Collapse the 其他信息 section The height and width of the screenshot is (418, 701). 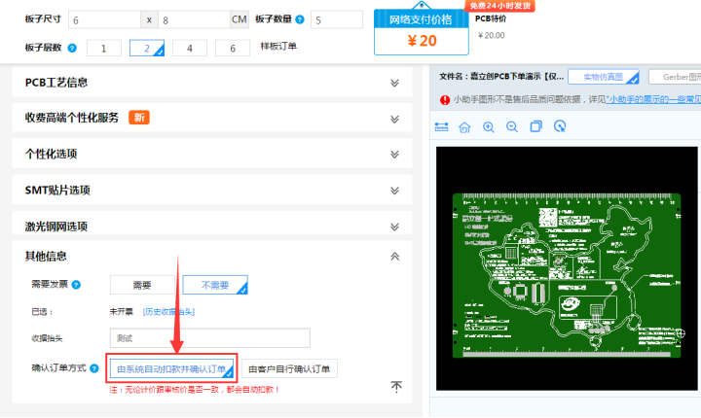(x=394, y=256)
